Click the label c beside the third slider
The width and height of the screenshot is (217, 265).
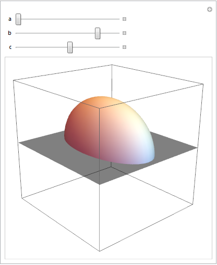tap(10, 47)
